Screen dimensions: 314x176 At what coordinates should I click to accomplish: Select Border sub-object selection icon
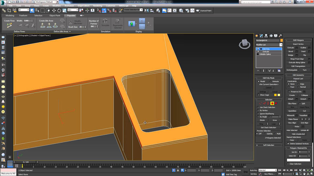(268, 103)
